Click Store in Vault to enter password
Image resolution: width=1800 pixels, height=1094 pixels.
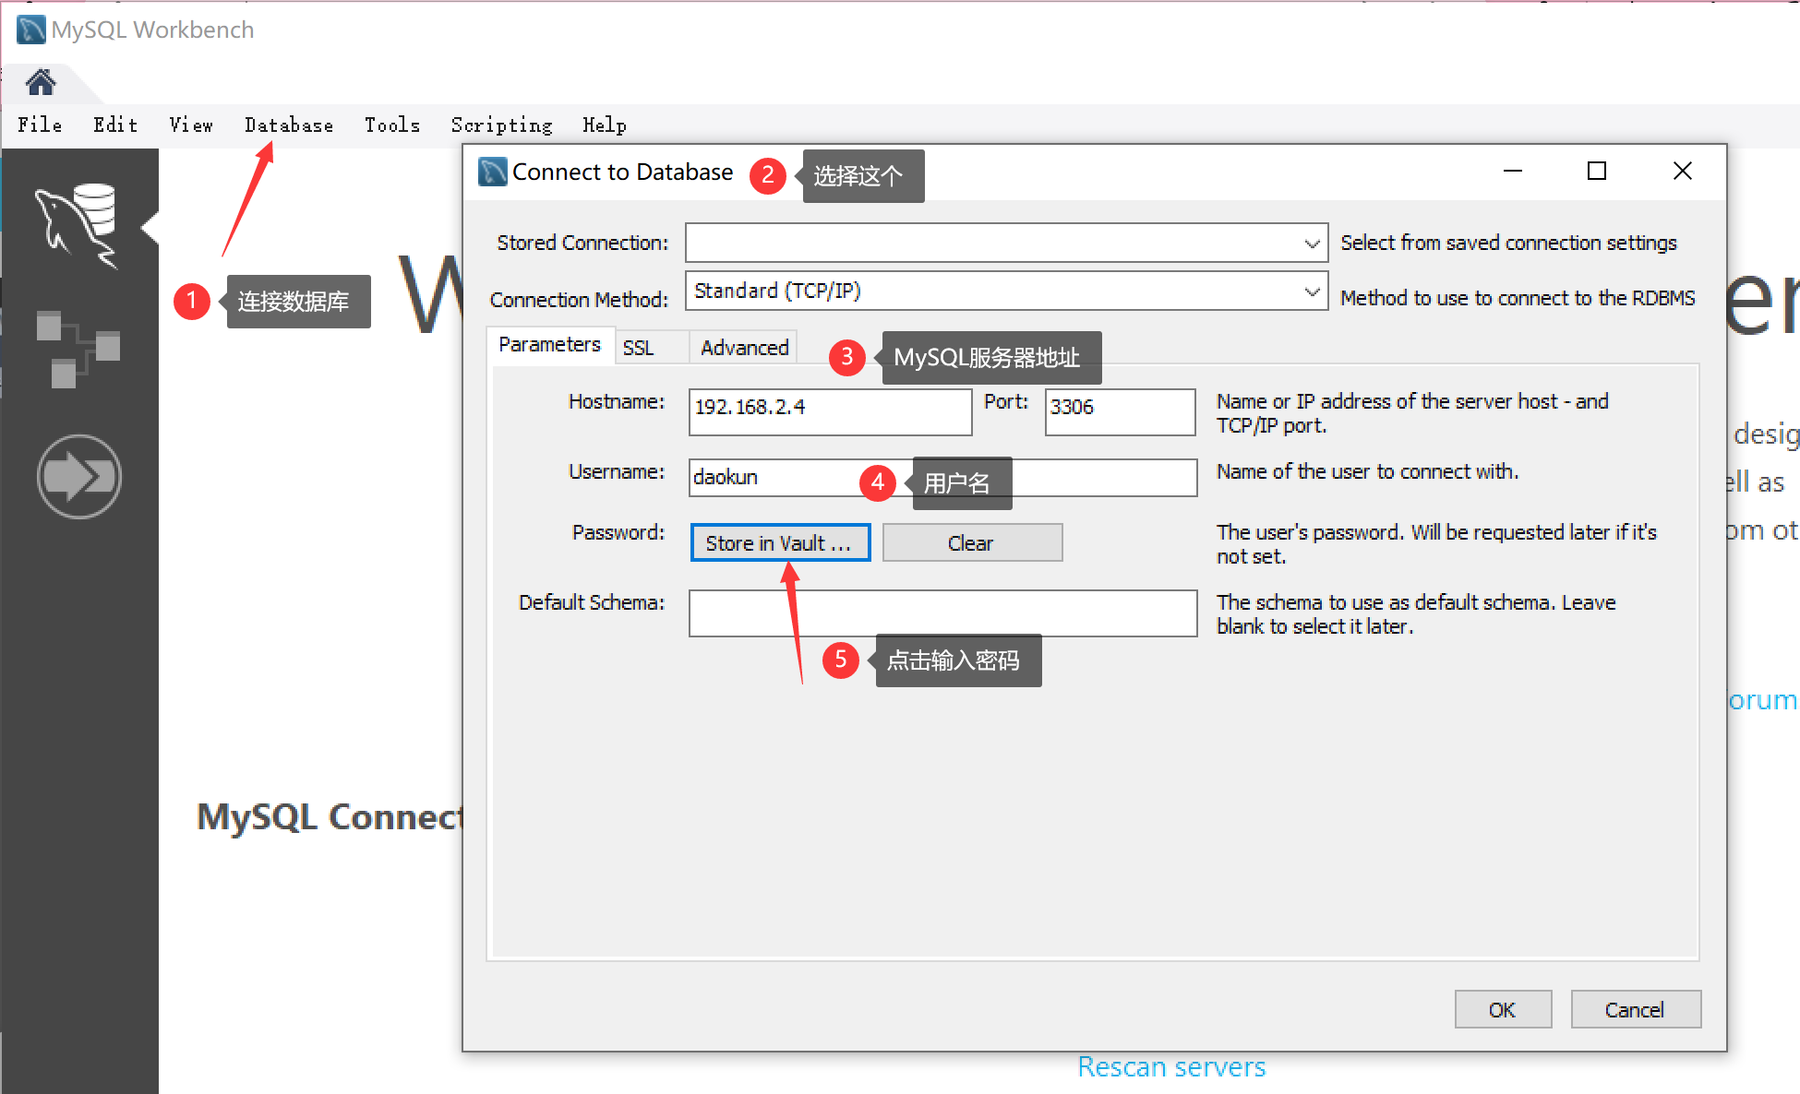tap(779, 540)
